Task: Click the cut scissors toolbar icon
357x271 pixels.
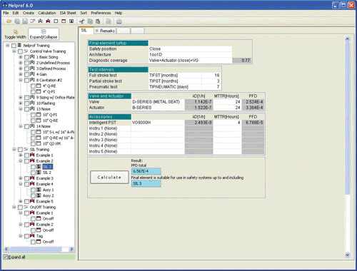Action: point(82,21)
